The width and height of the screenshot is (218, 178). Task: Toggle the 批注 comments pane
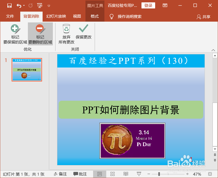point(80,174)
